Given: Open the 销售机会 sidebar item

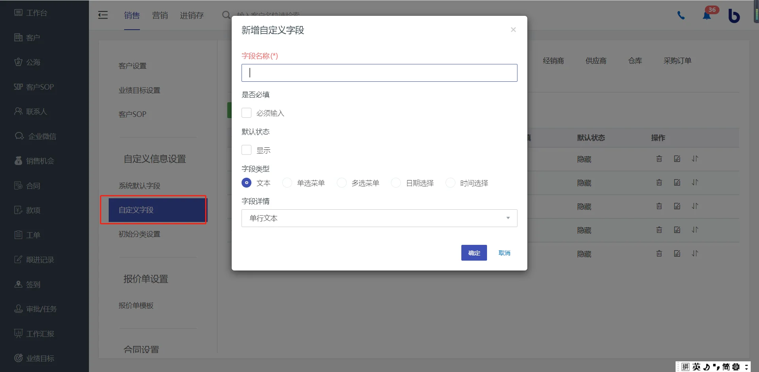Looking at the screenshot, I should (x=34, y=161).
